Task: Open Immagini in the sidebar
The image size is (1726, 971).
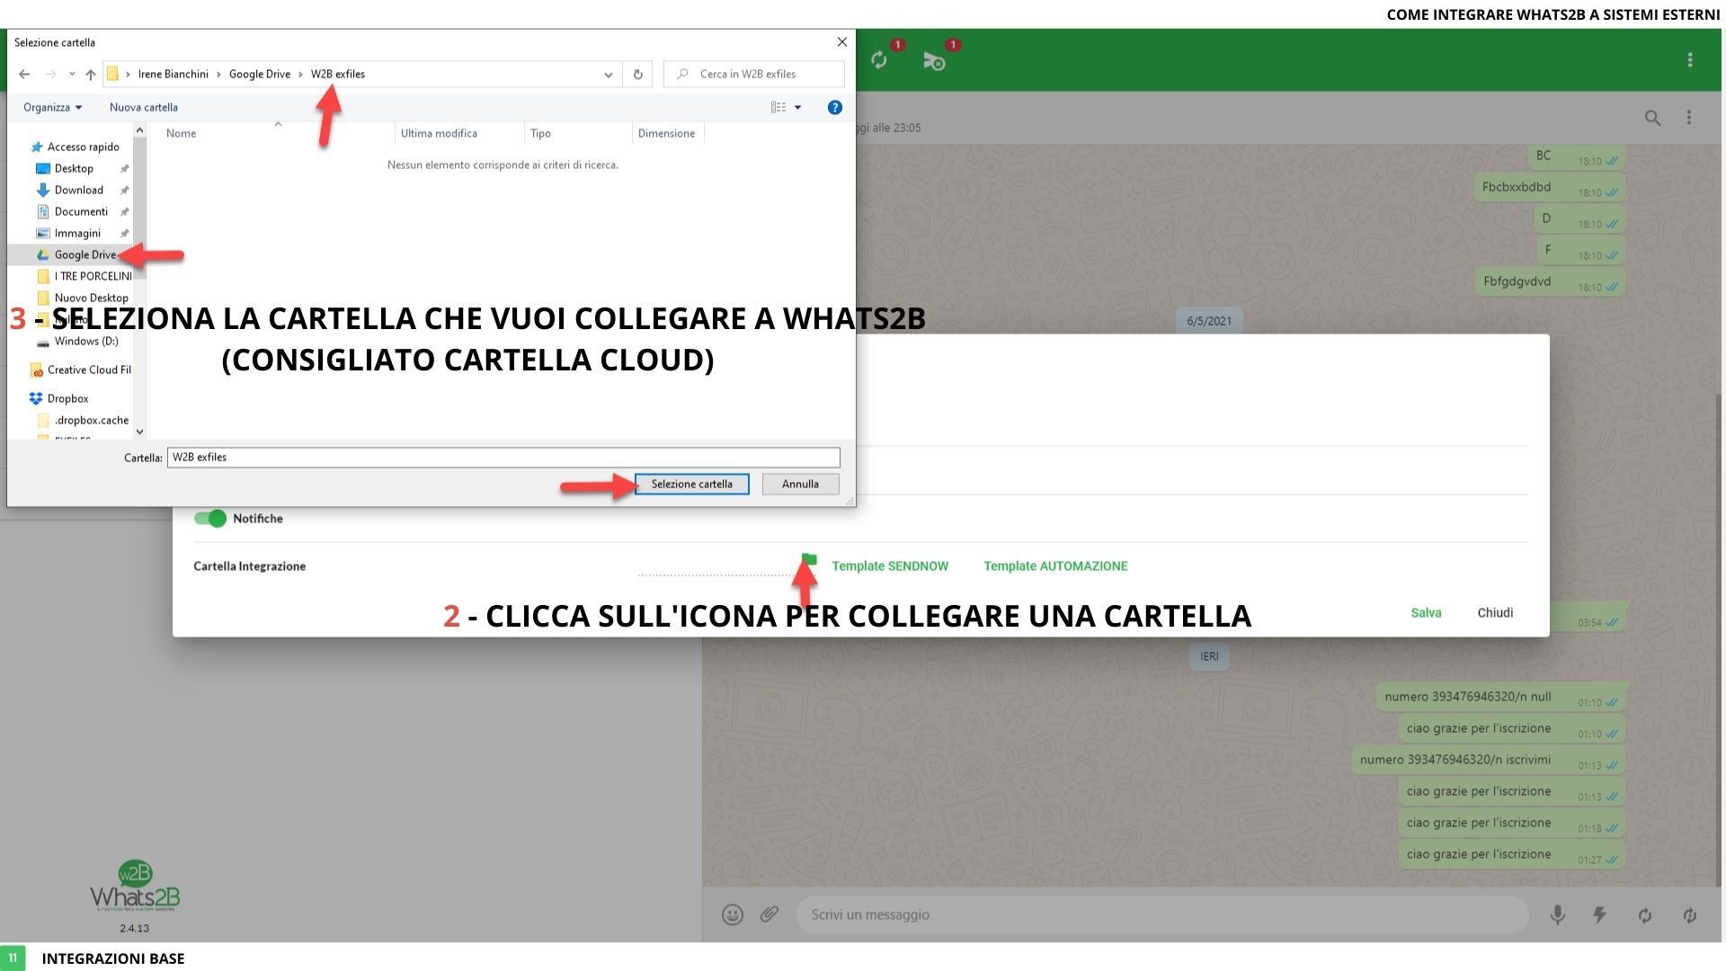Action: (x=77, y=233)
